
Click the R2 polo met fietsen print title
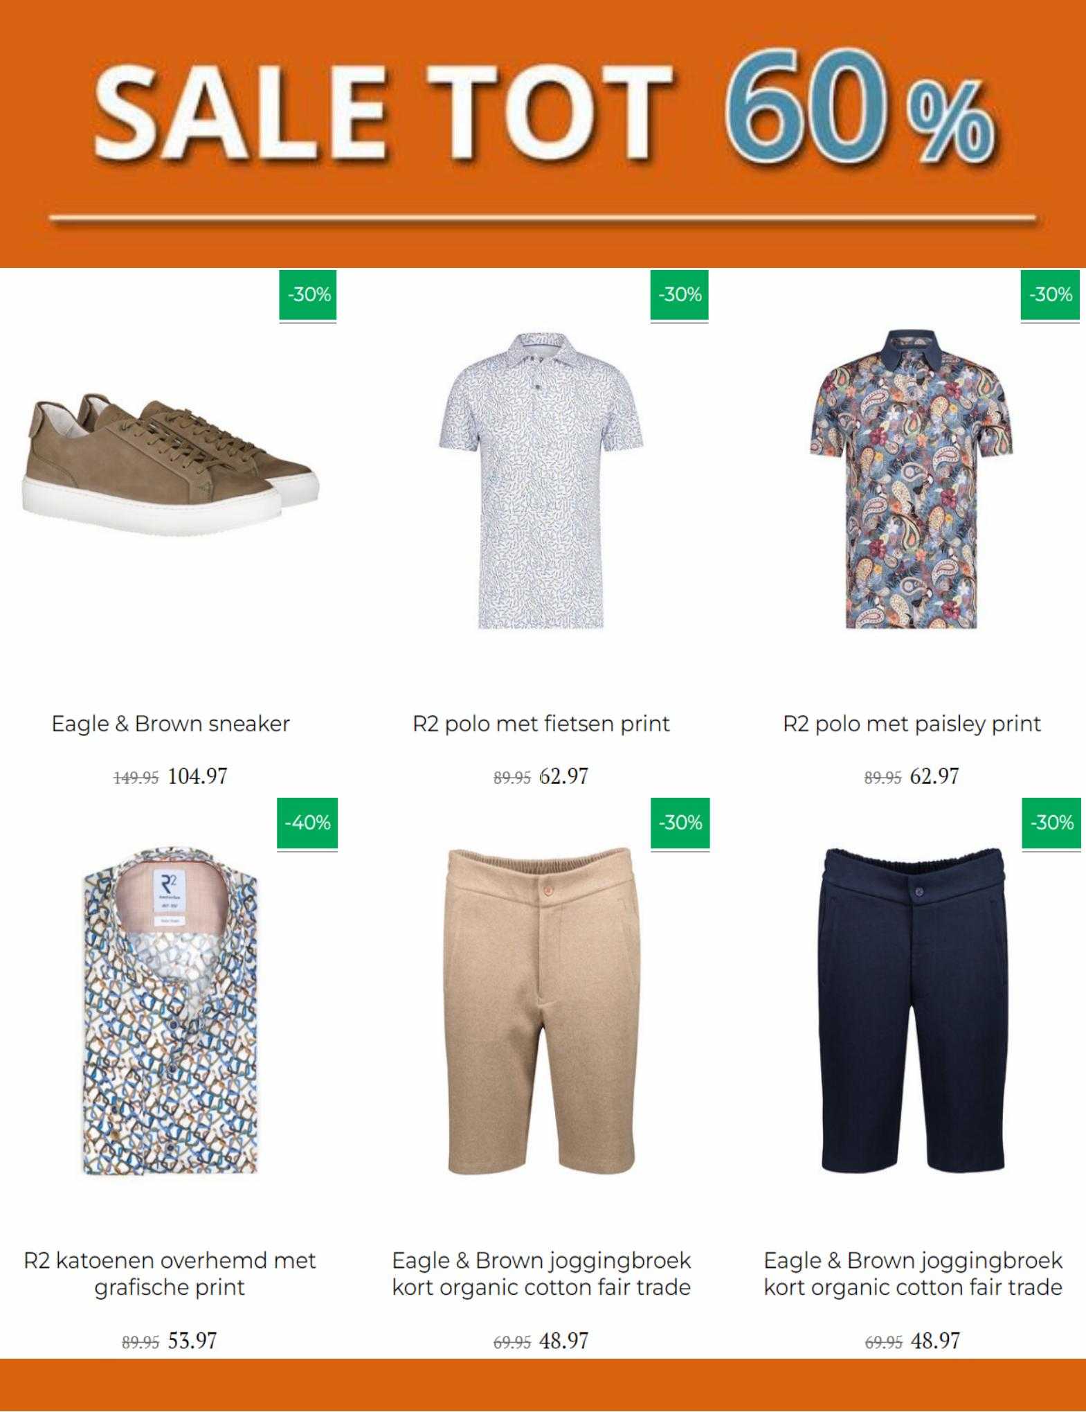coord(541,724)
